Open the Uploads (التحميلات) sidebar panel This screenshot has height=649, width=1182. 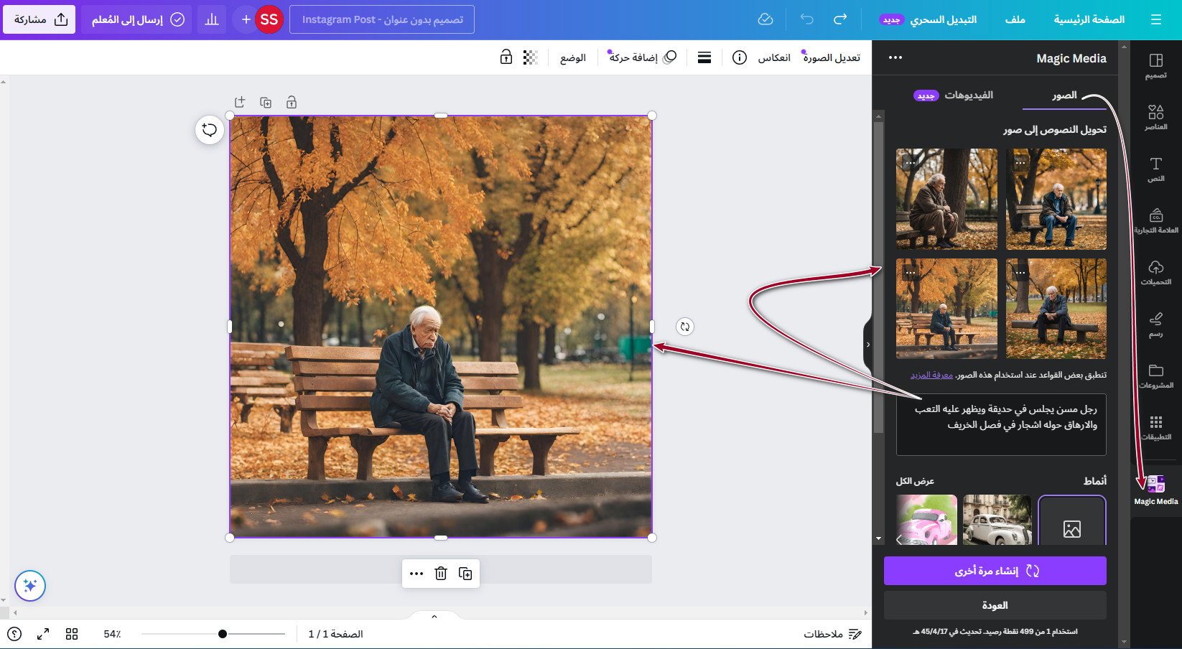(1155, 271)
